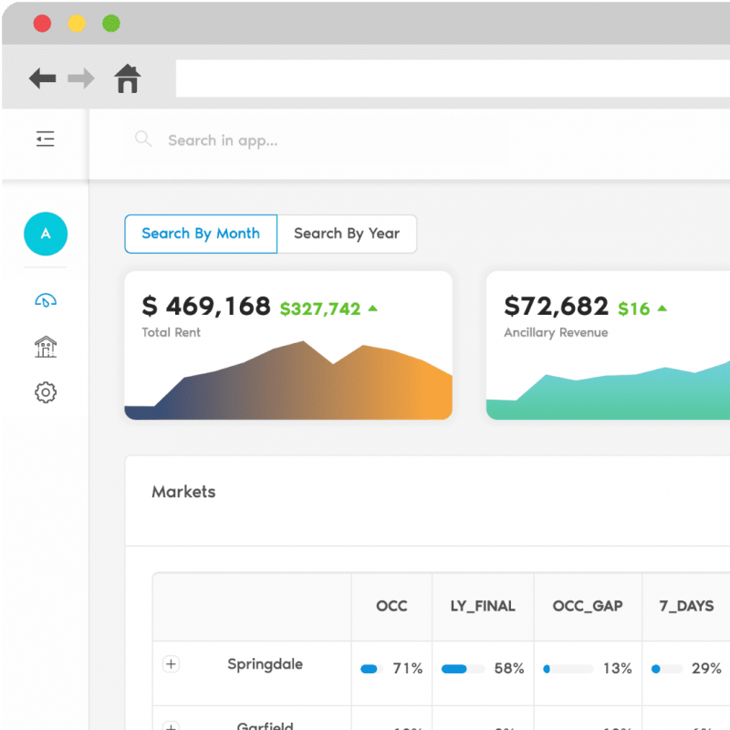The width and height of the screenshot is (730, 730).
Task: Collapse the left navigation sidebar
Action: [45, 139]
